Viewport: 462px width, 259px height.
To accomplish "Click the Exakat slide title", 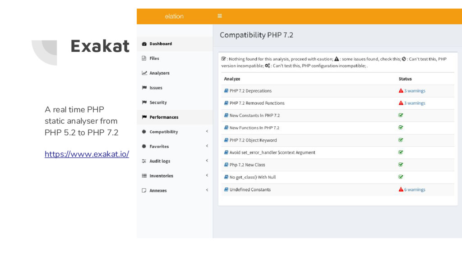I will (100, 46).
